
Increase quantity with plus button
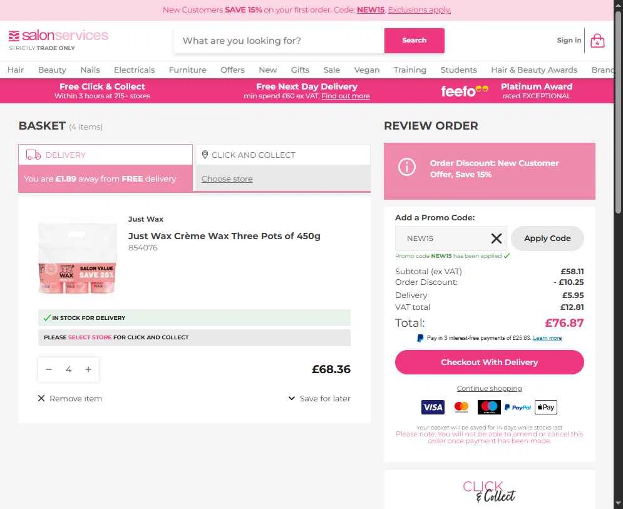(88, 369)
